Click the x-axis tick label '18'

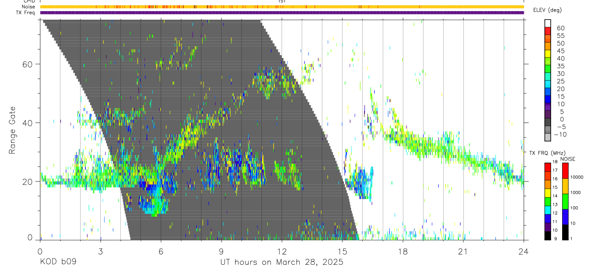(402, 251)
